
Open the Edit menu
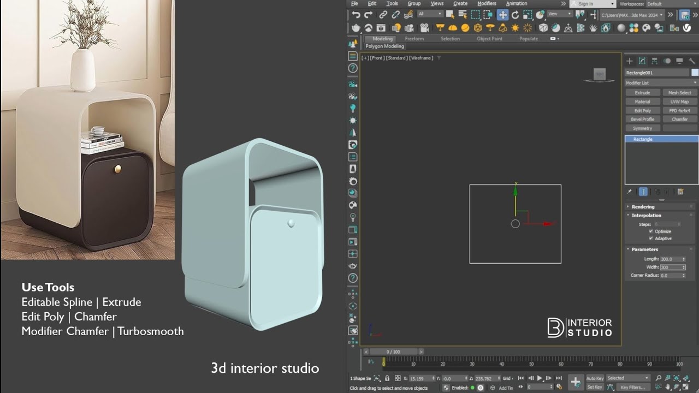pos(372,3)
